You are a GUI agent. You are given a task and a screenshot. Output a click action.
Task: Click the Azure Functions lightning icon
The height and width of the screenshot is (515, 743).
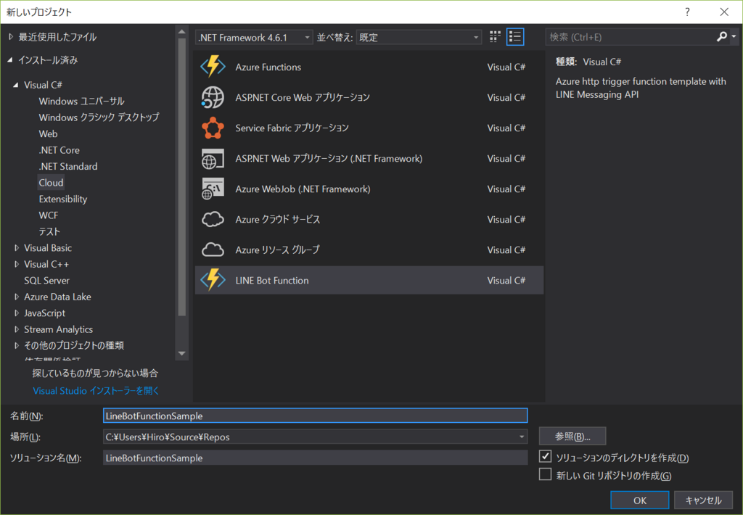coord(213,67)
